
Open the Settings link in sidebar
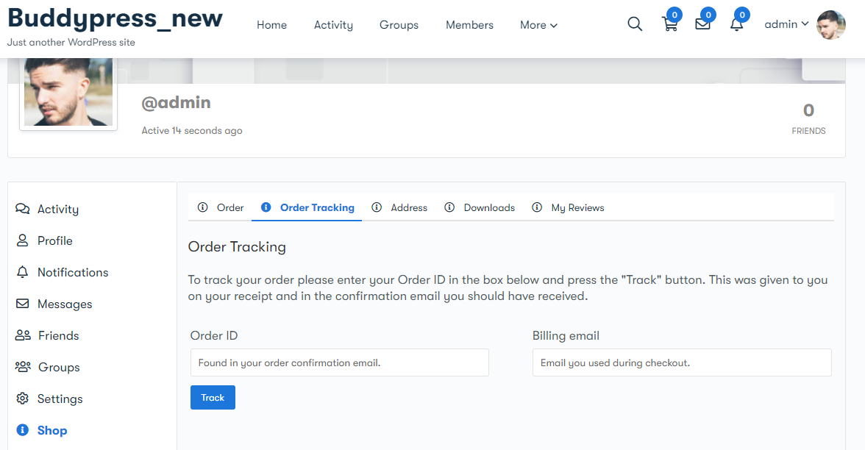(60, 399)
